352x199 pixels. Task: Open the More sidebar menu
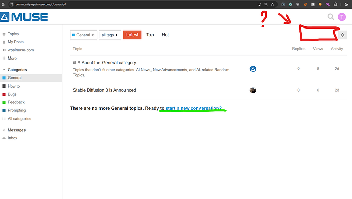pyautogui.click(x=12, y=58)
